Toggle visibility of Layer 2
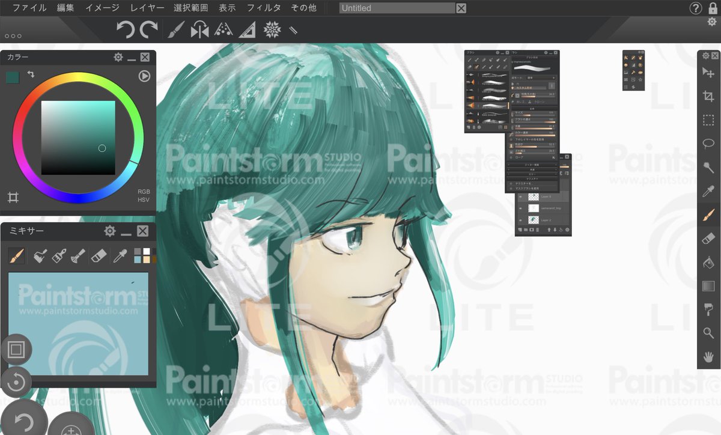 click(521, 221)
